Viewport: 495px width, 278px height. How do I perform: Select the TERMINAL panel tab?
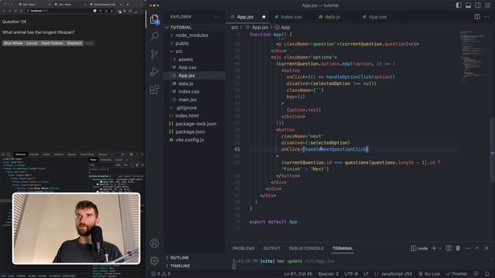[x=343, y=249]
